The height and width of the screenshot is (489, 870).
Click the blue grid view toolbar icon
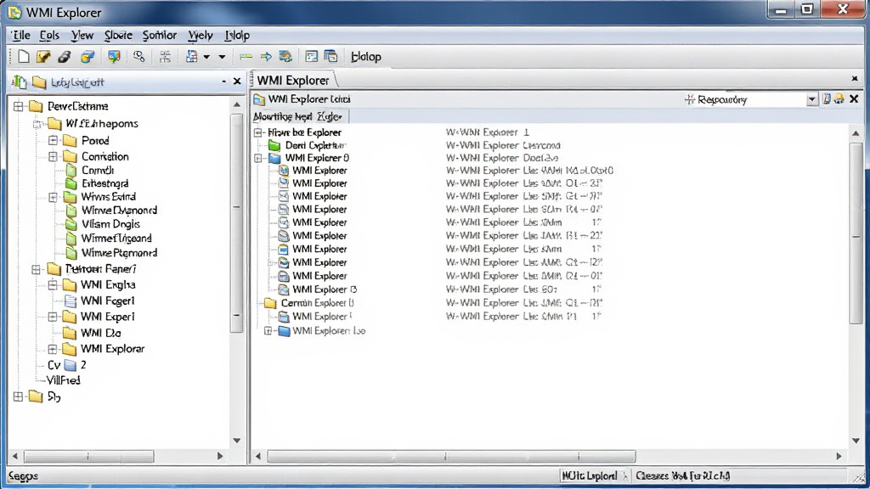[192, 57]
